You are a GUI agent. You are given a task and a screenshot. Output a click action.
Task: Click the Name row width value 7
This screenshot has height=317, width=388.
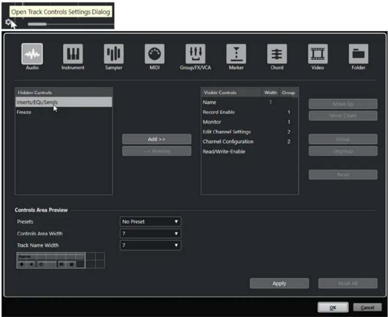pos(271,102)
